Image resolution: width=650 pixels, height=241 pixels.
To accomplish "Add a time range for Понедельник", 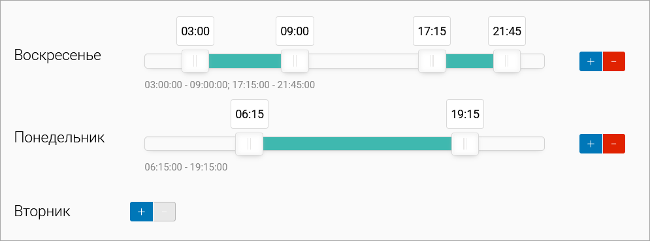I will point(591,144).
